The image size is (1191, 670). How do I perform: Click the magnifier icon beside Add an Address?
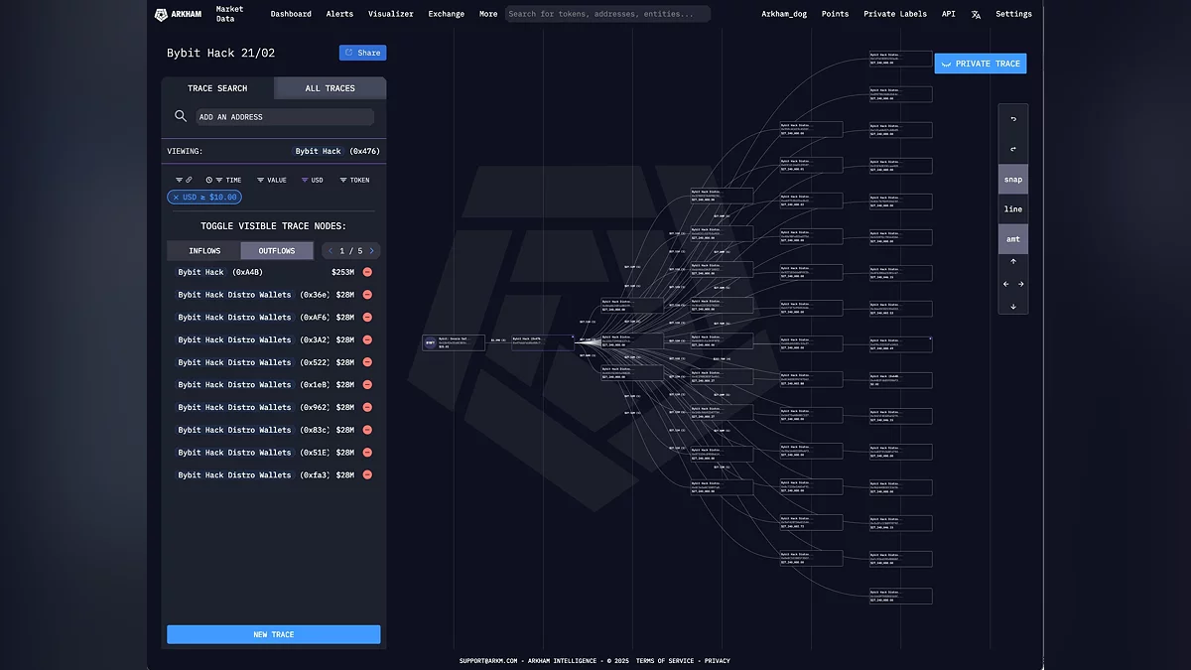[181, 116]
